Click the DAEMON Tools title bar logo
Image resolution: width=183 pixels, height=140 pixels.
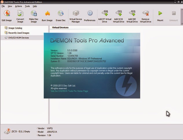tap(2, 2)
